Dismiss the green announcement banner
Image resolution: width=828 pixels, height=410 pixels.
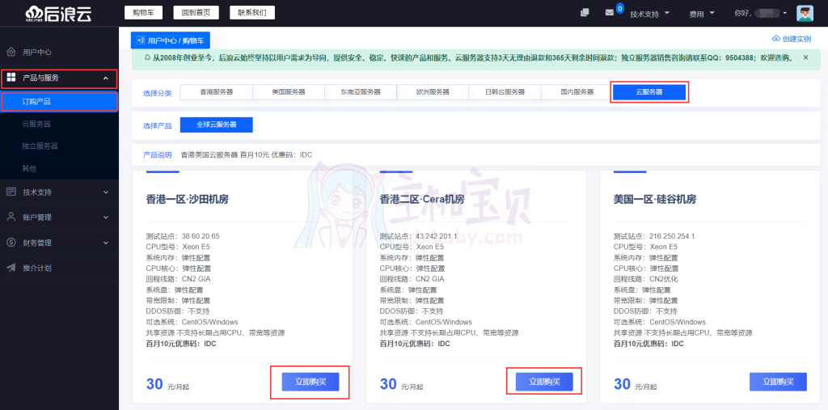[805, 58]
